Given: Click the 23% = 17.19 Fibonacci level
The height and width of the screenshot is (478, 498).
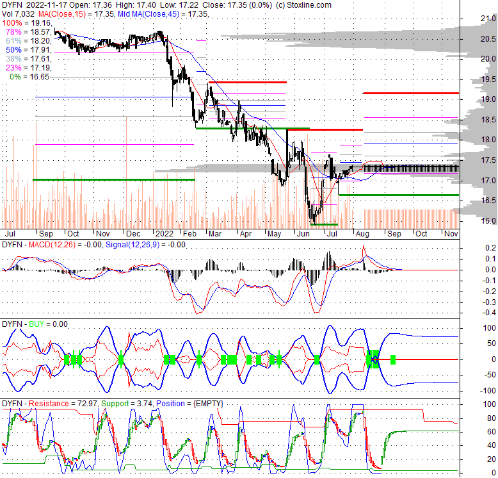Looking at the screenshot, I should pos(29,68).
